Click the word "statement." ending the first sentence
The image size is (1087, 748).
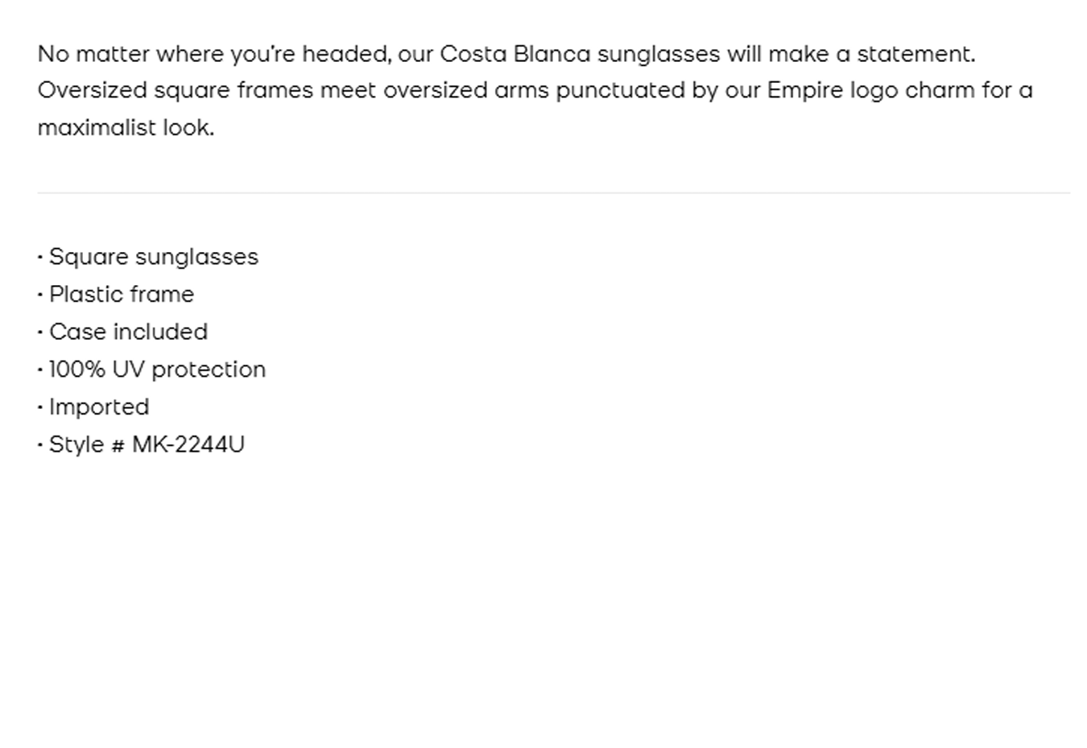pos(915,54)
